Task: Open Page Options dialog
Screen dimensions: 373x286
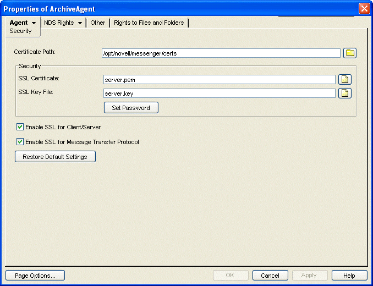Action: [35, 276]
